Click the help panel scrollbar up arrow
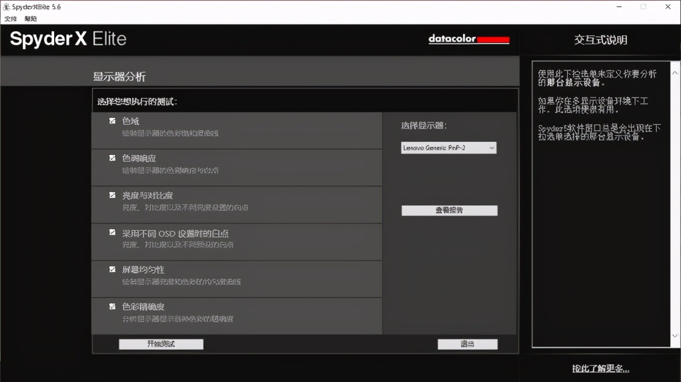Image resolution: width=681 pixels, height=382 pixels. (675, 73)
